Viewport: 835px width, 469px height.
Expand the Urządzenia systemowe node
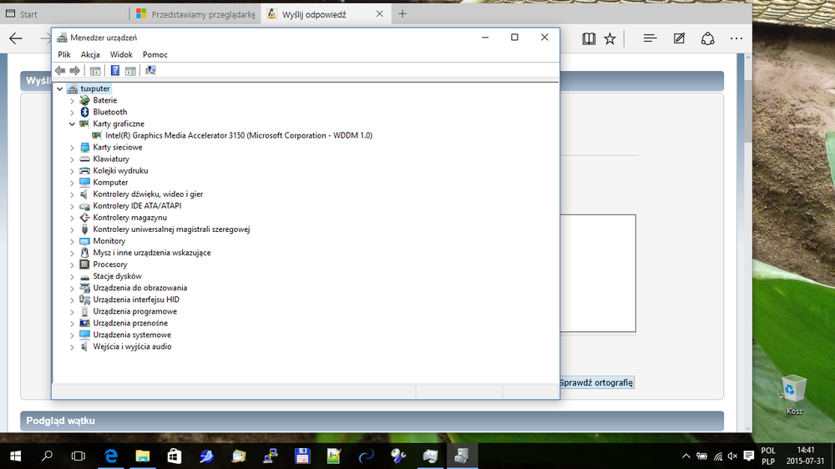click(72, 335)
